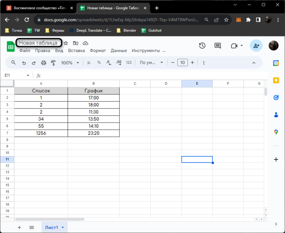Click the horizontal scrollbar at the bottom
Viewport: 285px width, 233px height.
click(x=50, y=219)
